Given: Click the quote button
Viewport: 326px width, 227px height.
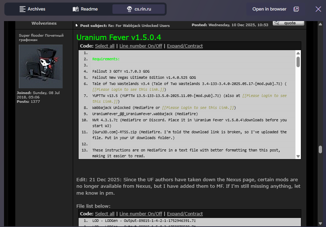Looking at the screenshot, I should (x=289, y=23).
